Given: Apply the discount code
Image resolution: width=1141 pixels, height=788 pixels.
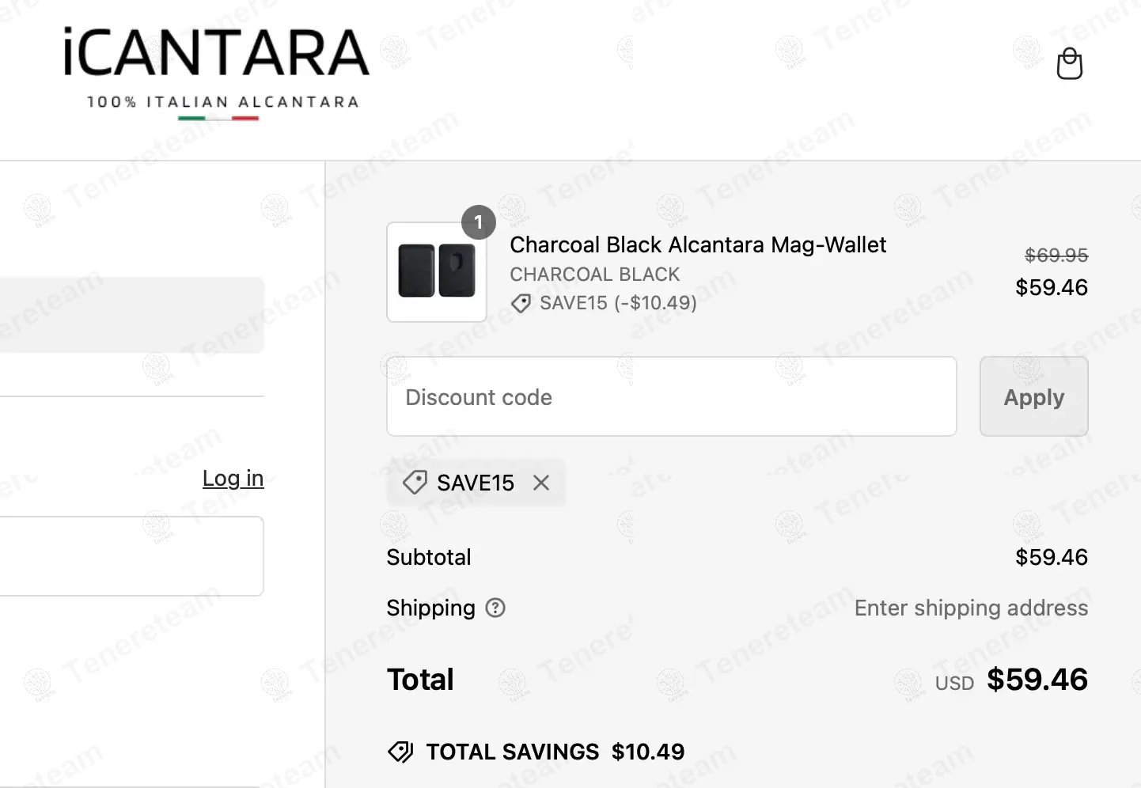Looking at the screenshot, I should point(1034,396).
